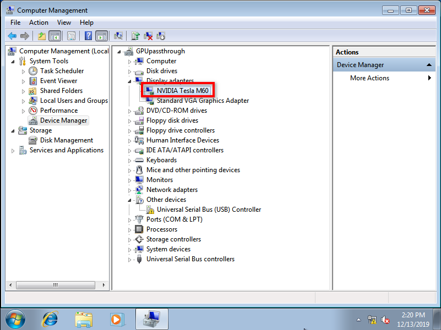
Task: Click the DVD/CD-ROM drives icon
Action: tap(139, 111)
